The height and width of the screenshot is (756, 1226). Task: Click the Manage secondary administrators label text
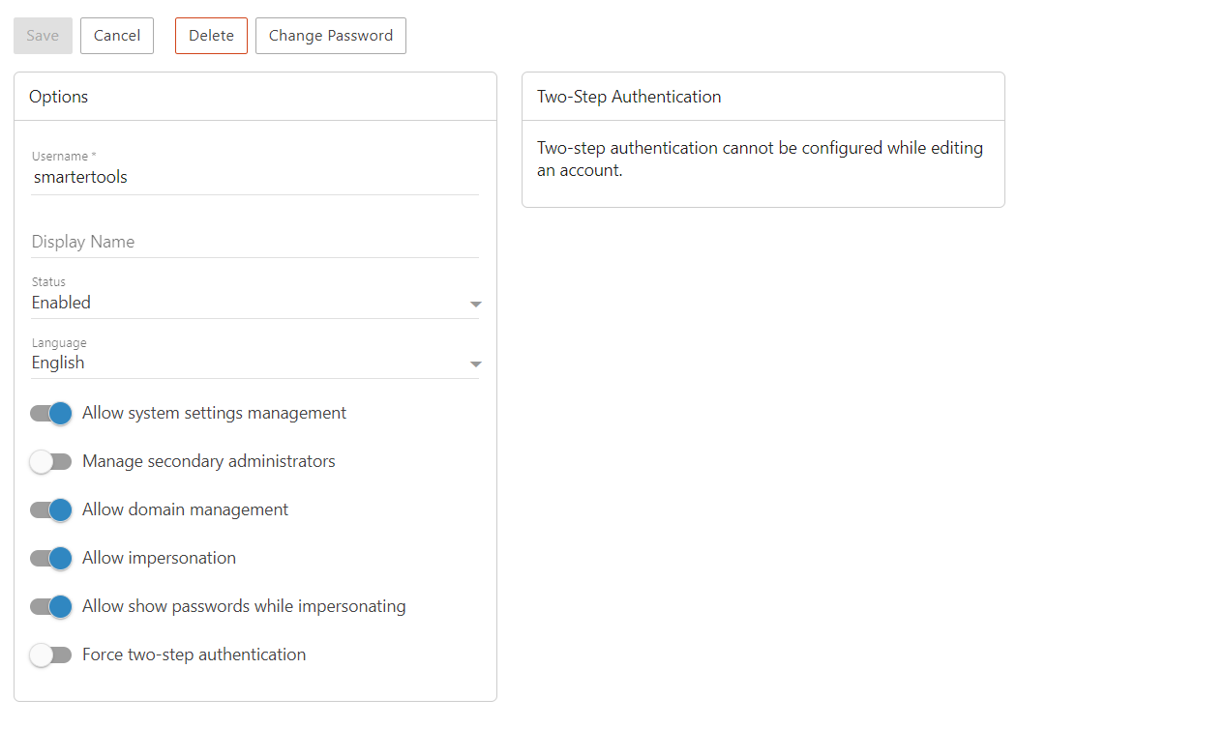pos(209,462)
